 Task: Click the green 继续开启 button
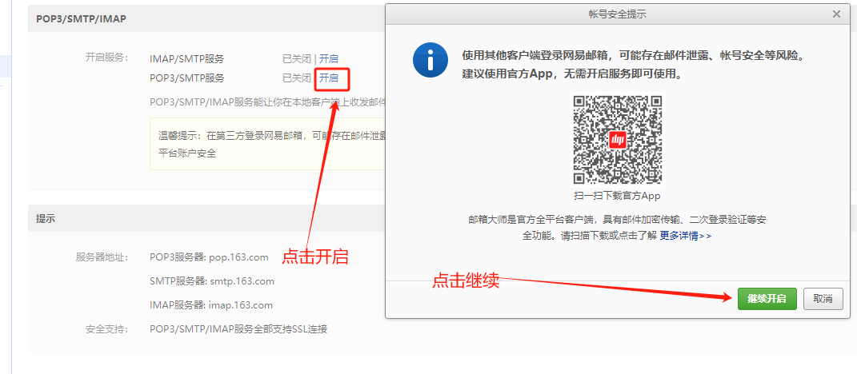pyautogui.click(x=767, y=299)
